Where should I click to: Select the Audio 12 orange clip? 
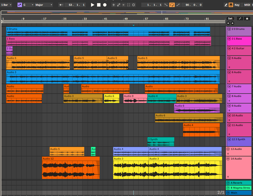coord(71,159)
